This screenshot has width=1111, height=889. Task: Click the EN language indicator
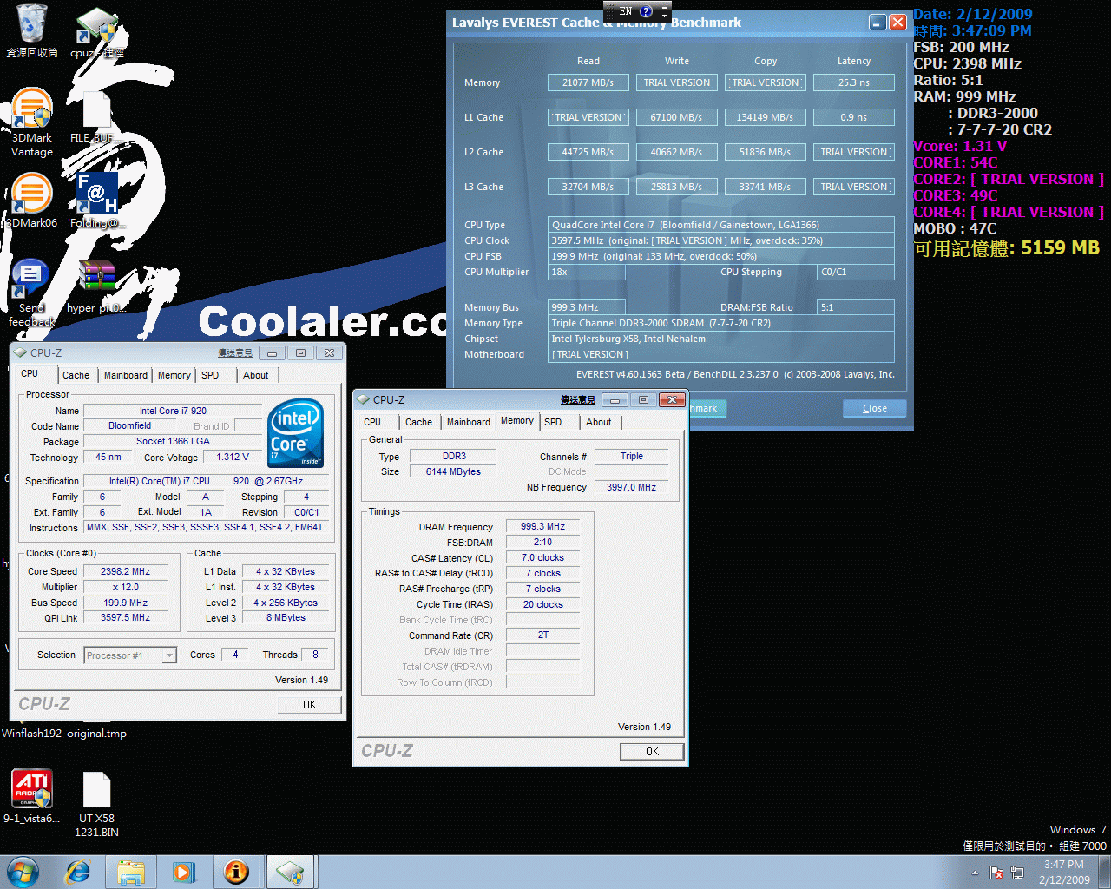[x=626, y=11]
